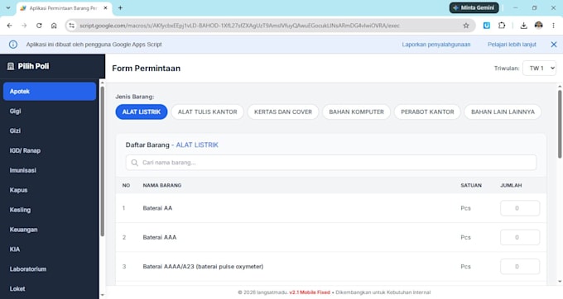Click Baterai AAAA/A23 (baterai pulse oxymeter) text

point(203,267)
